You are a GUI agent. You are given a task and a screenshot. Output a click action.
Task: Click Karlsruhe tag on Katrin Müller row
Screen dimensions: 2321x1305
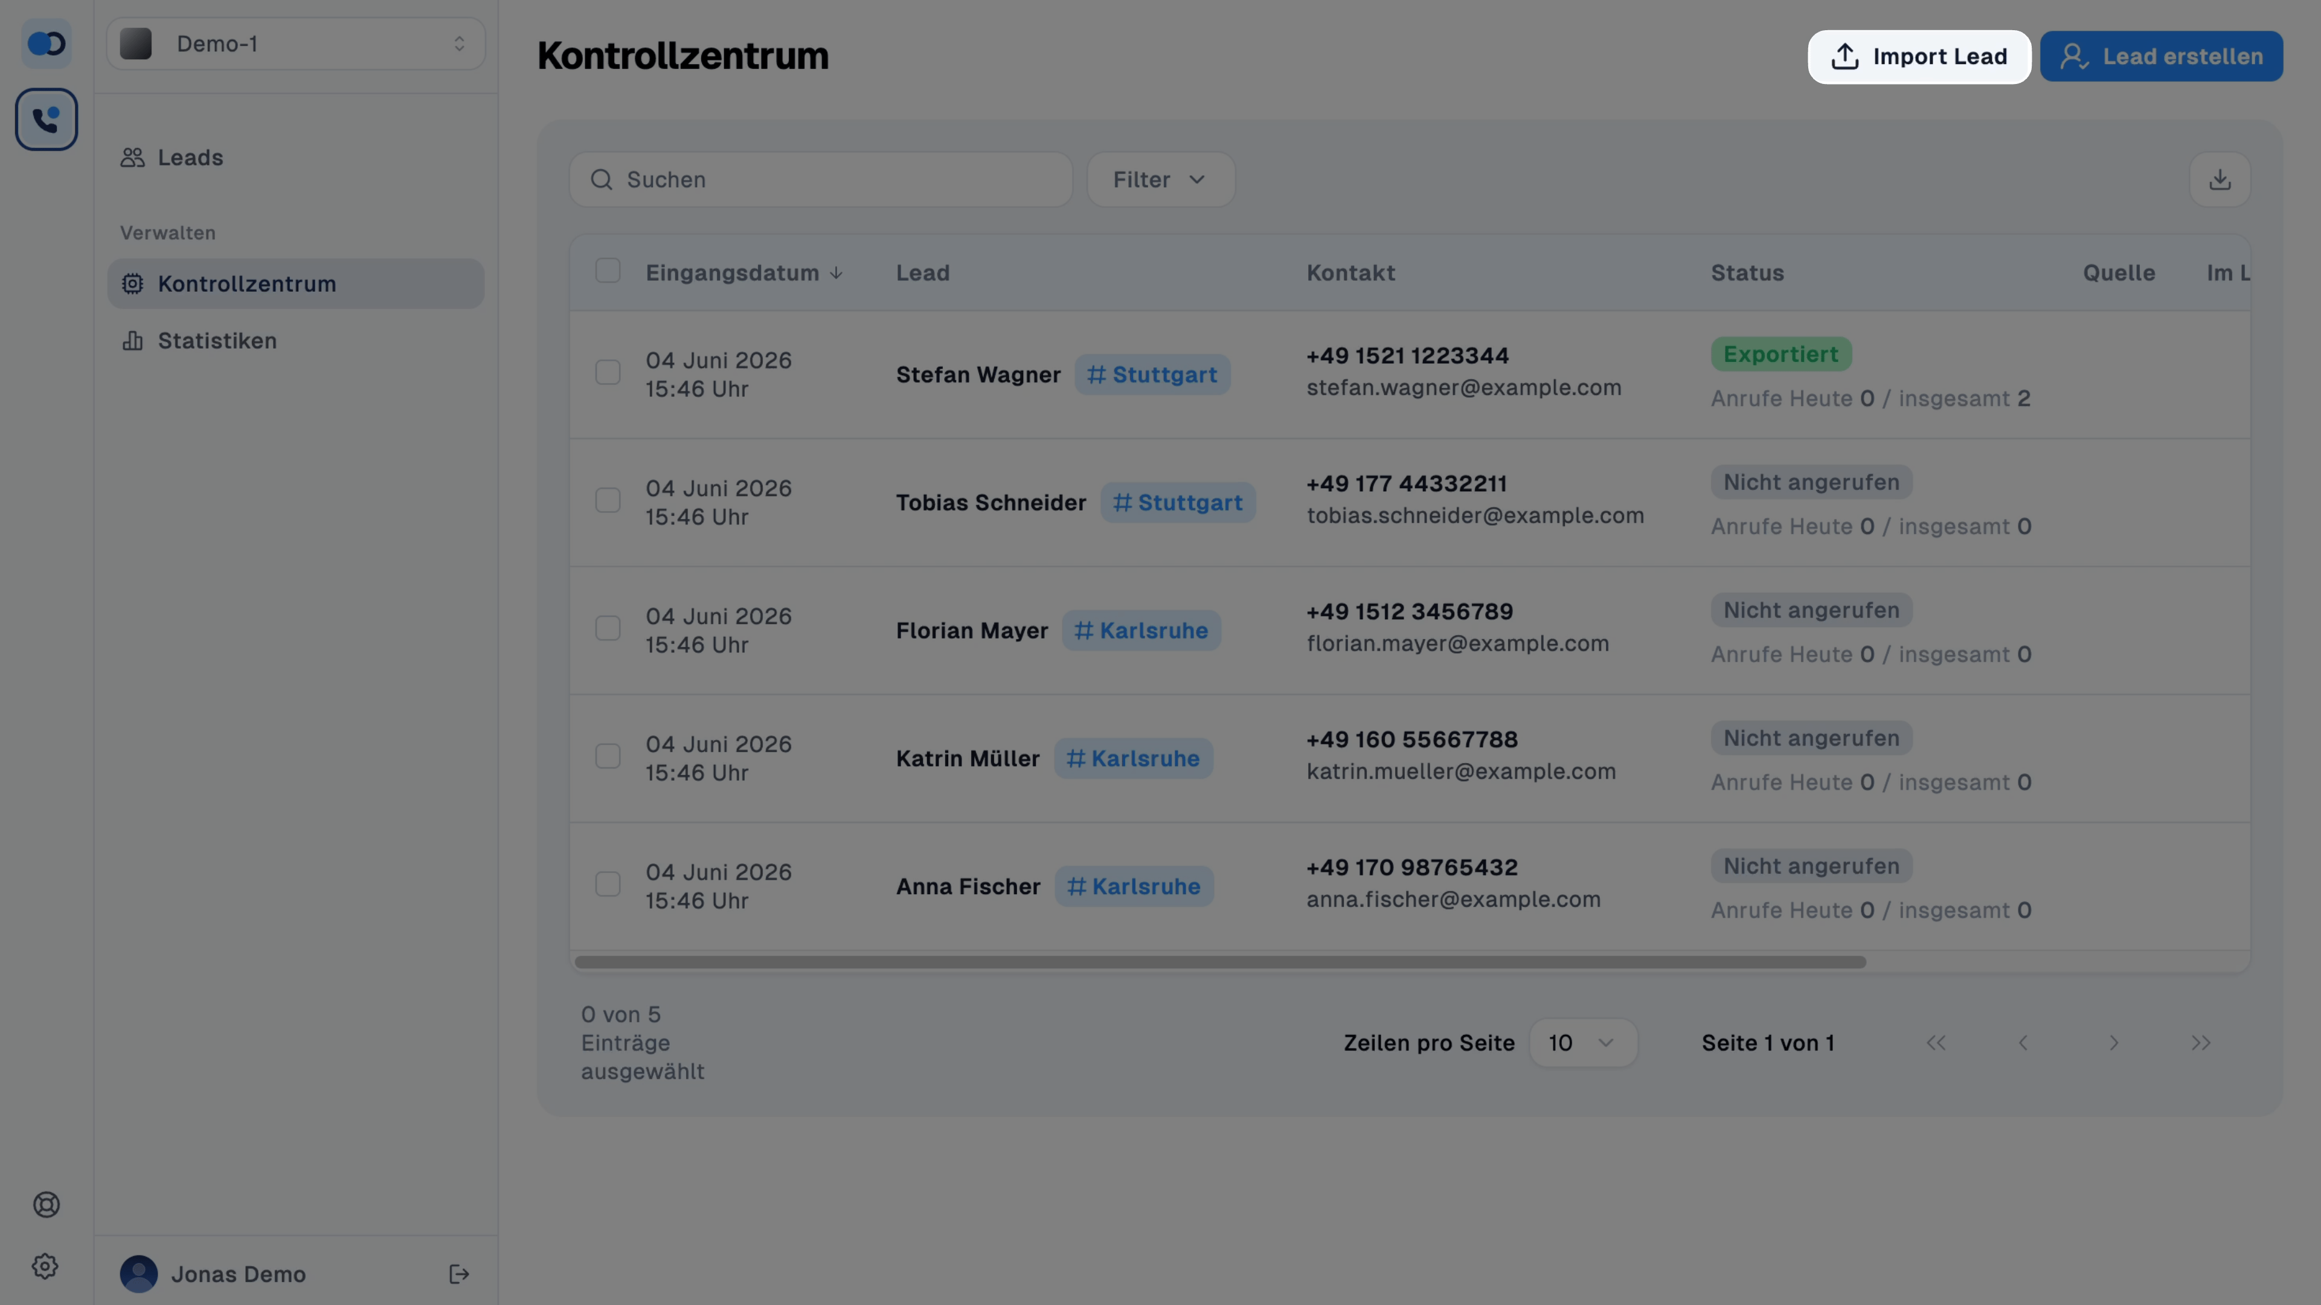(1134, 758)
